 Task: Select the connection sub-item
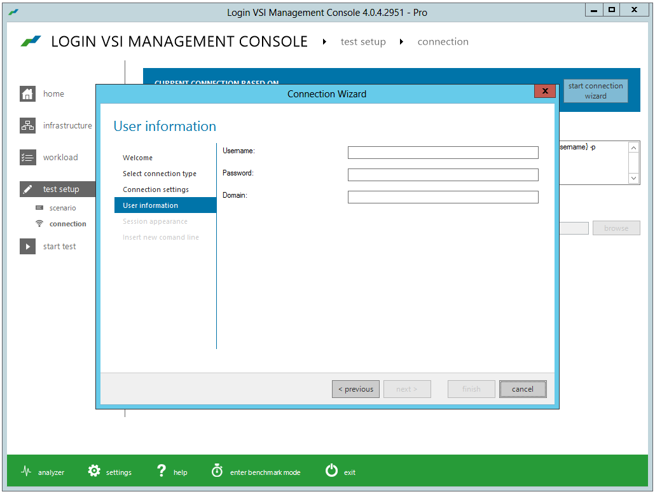pos(67,224)
